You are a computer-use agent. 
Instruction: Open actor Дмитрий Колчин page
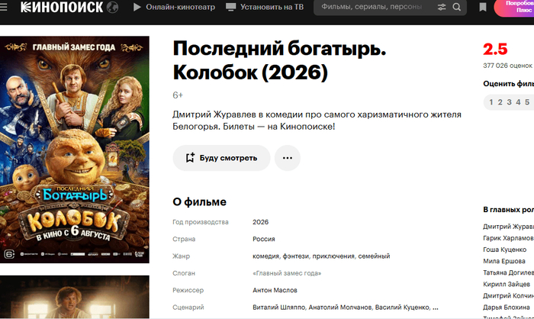click(x=508, y=295)
